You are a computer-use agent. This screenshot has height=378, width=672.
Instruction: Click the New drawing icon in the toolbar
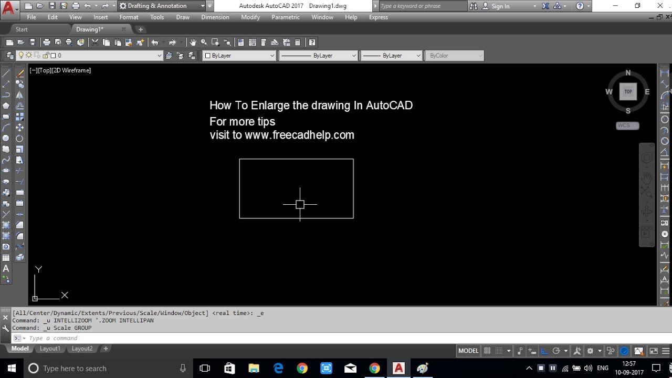coord(9,42)
